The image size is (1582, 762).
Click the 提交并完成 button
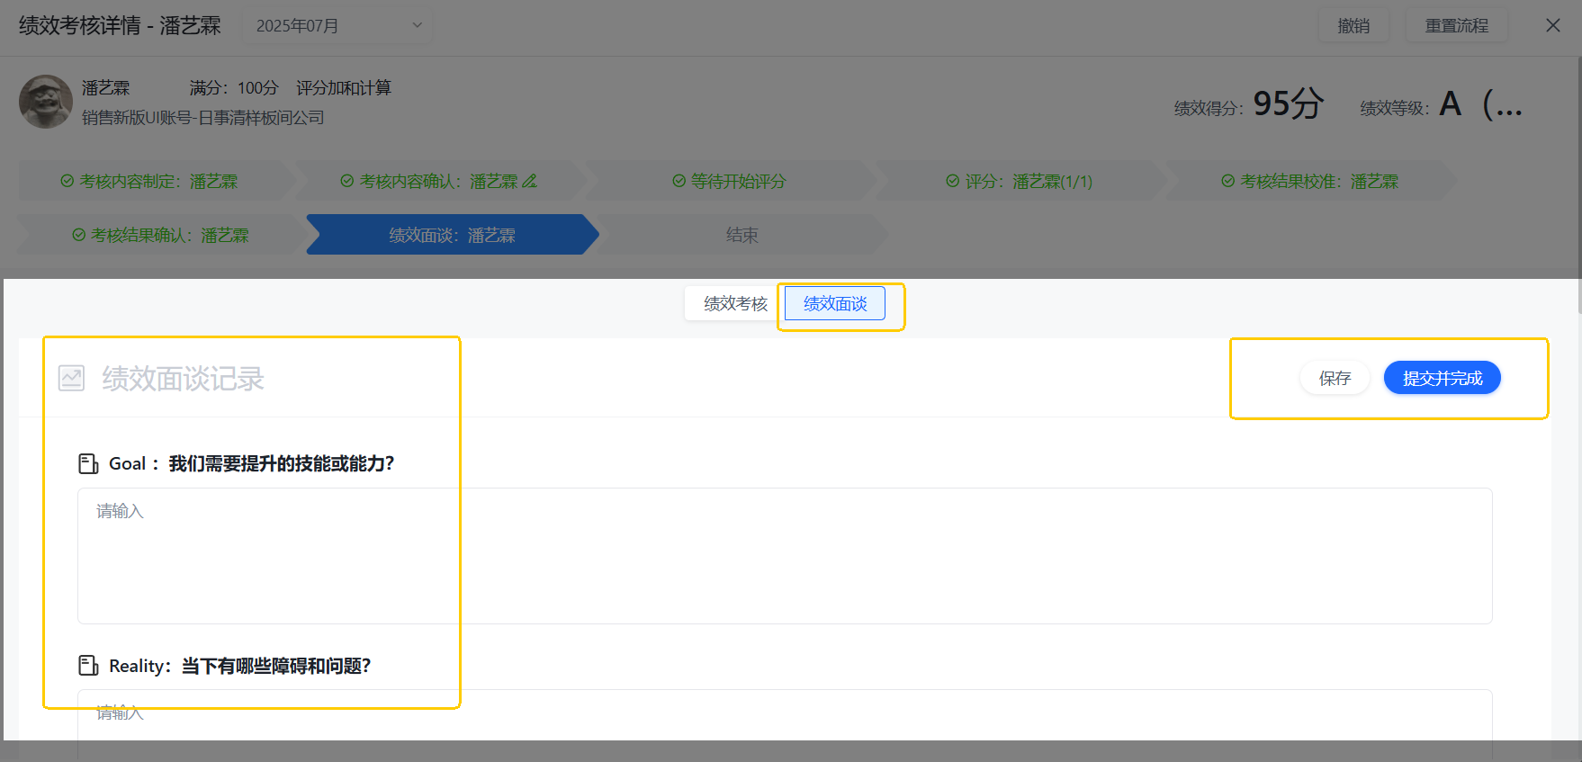click(x=1443, y=378)
